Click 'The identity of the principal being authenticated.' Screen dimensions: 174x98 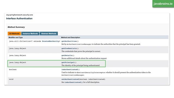coord(81,65)
